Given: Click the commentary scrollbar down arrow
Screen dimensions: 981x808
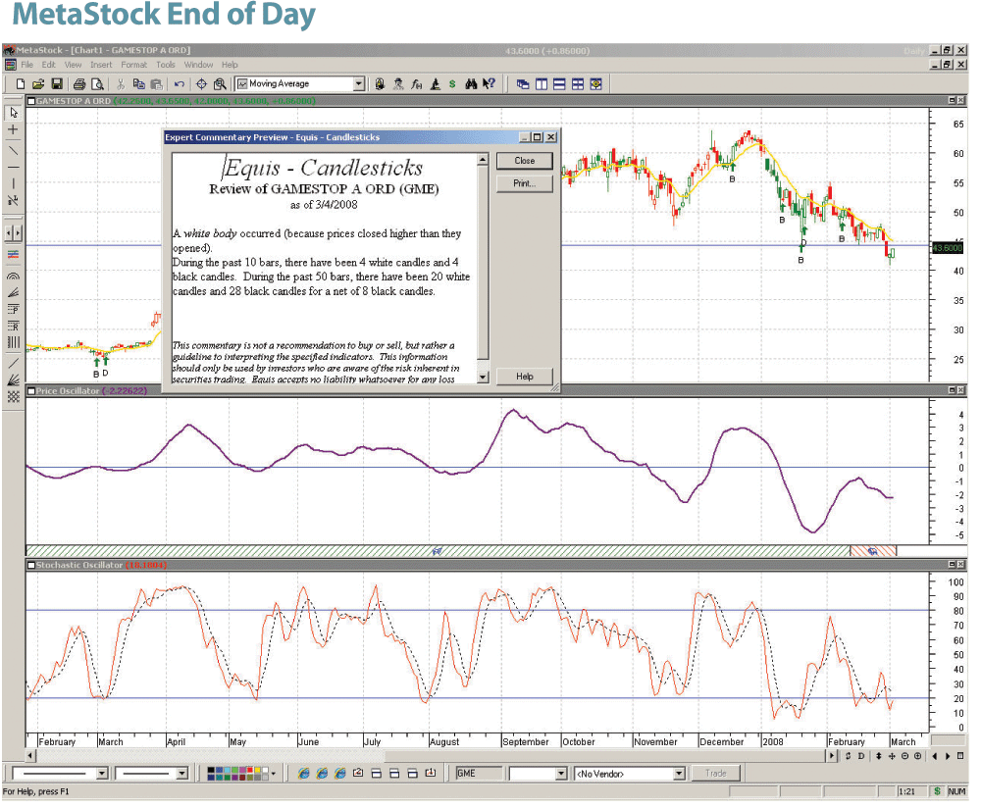Looking at the screenshot, I should 483,378.
